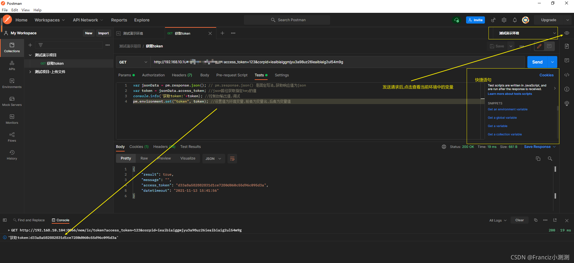The image size is (574, 263).
Task: Open the 测试演示环境 environment selector
Action: 523,33
